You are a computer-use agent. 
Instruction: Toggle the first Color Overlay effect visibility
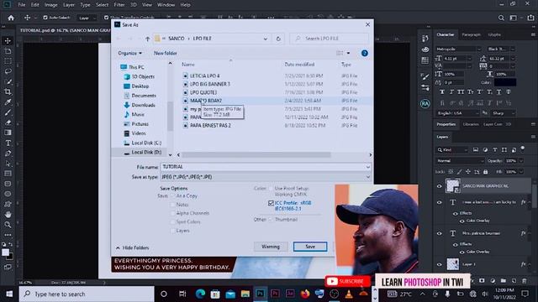pos(462,221)
